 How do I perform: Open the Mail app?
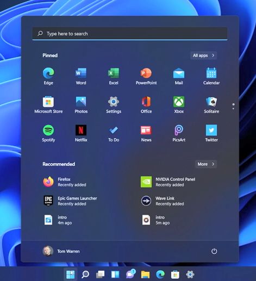point(179,76)
